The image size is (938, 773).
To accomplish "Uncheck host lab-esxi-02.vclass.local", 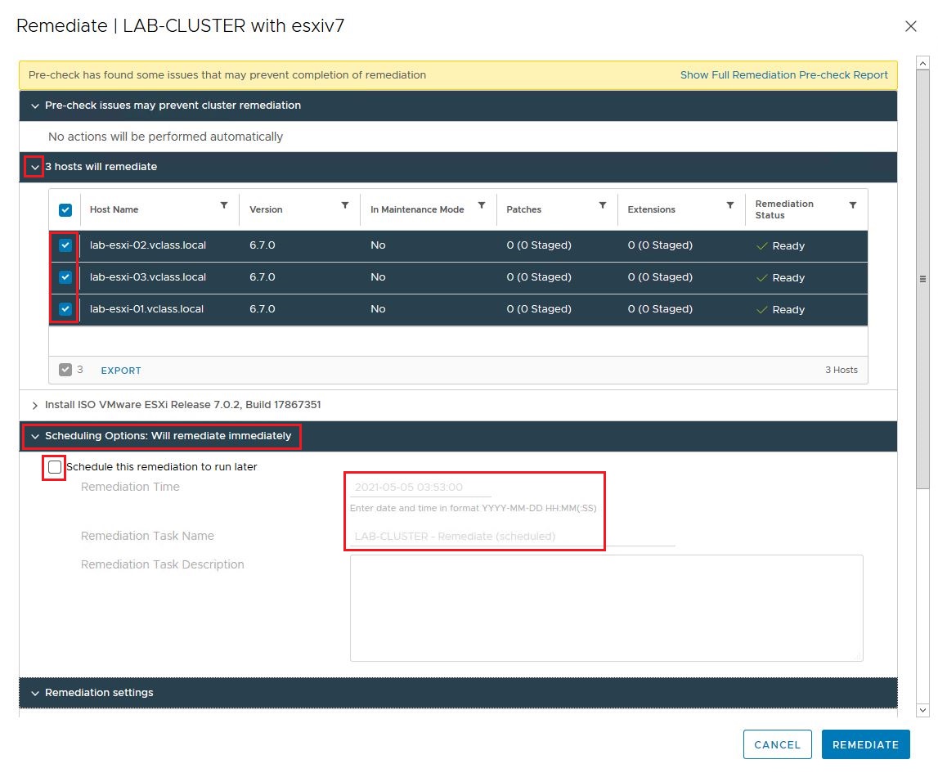I will (x=65, y=245).
